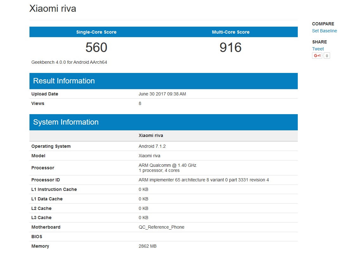Screen dimensions: 338x254
Task: Click the L1 Instruction Cache label
Action: tap(54, 190)
